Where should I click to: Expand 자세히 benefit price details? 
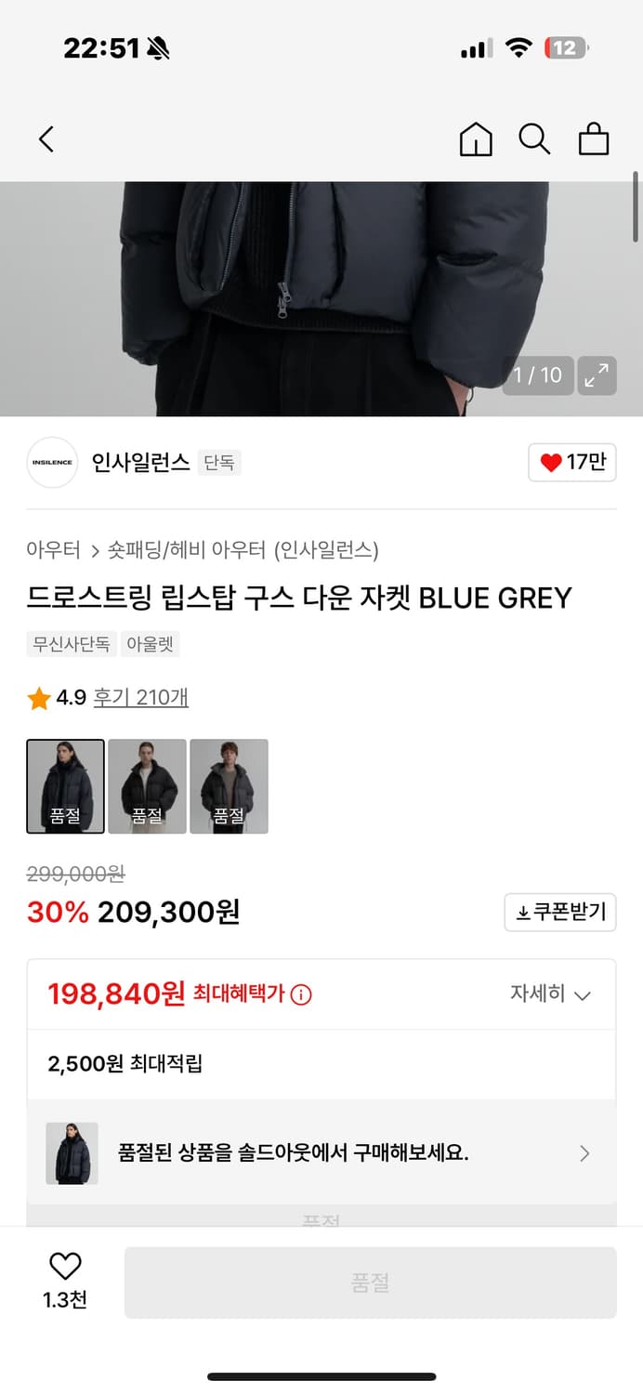coord(553,993)
